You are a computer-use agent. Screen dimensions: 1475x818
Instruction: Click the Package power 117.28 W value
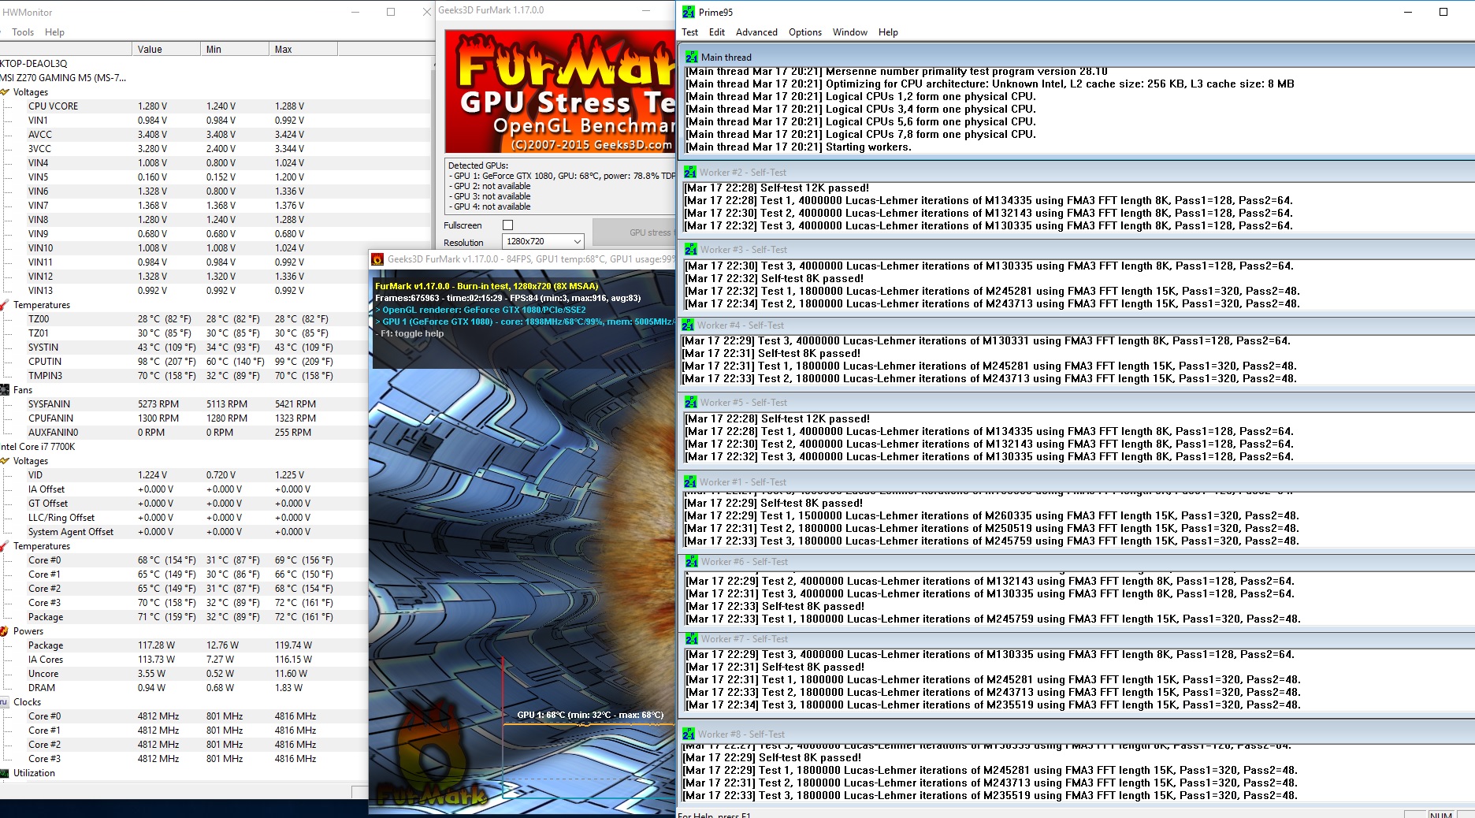tap(157, 645)
